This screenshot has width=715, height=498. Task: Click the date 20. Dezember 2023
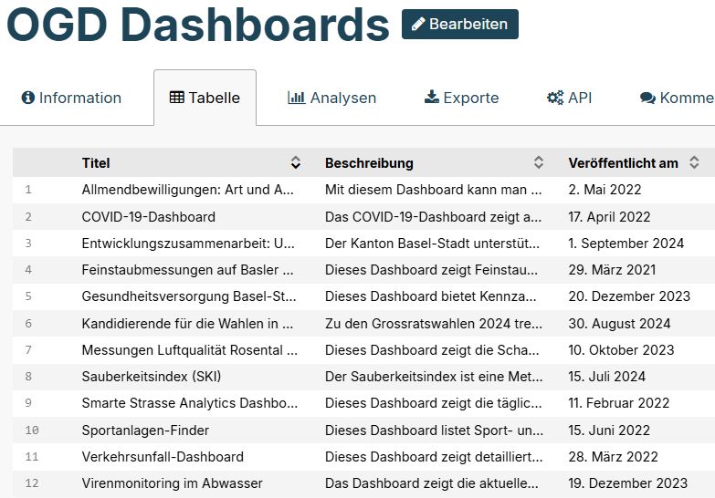point(630,296)
